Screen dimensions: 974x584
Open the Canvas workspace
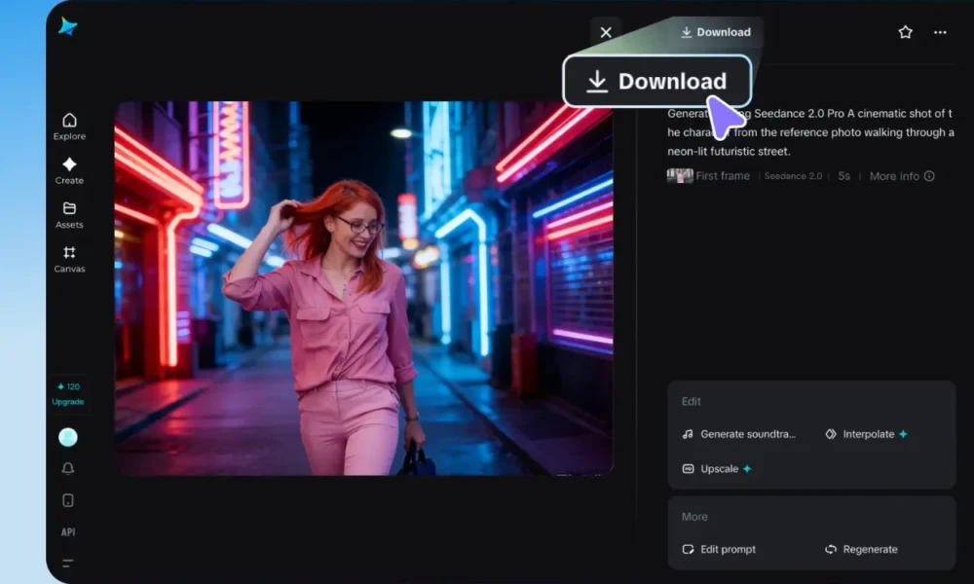[69, 260]
